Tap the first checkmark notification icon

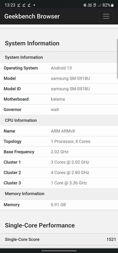19,5
